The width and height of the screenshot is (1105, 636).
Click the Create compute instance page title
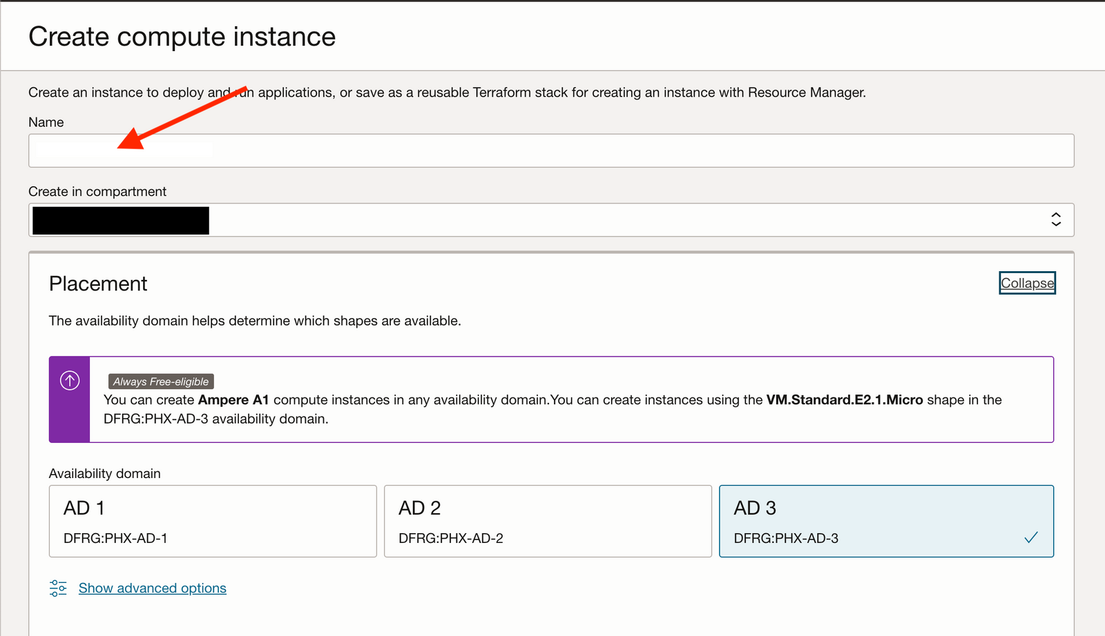(x=182, y=36)
